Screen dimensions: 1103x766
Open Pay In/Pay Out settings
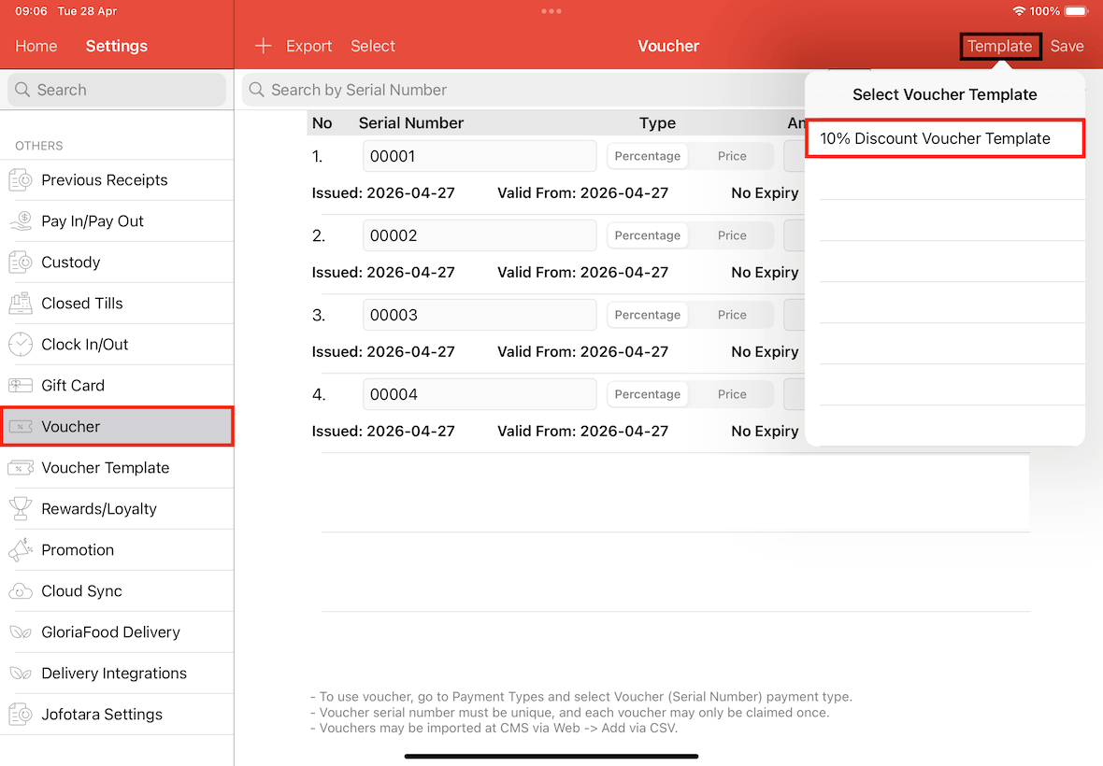pos(117,221)
